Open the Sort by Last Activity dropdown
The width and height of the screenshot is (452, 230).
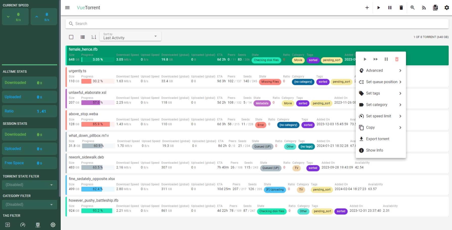[x=130, y=36]
